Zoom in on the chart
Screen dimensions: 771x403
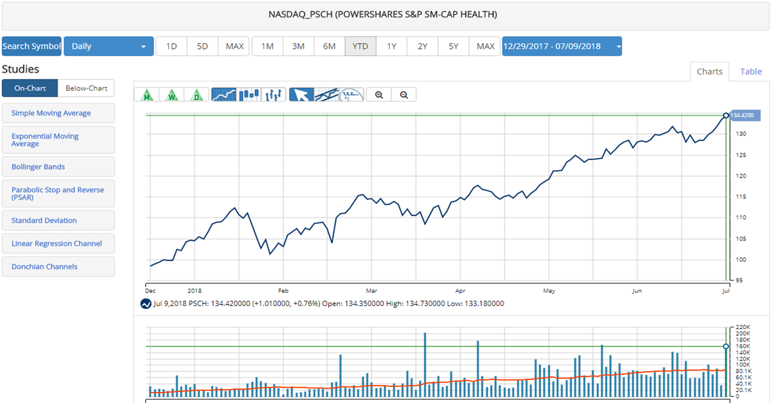(x=379, y=94)
